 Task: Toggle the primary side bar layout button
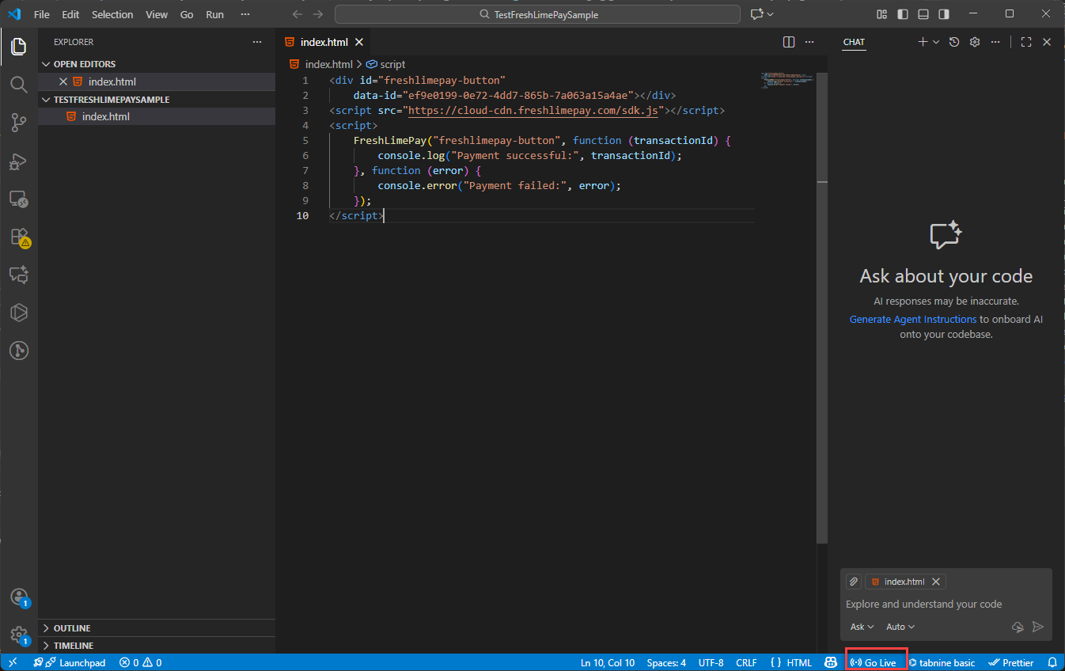[x=903, y=14]
